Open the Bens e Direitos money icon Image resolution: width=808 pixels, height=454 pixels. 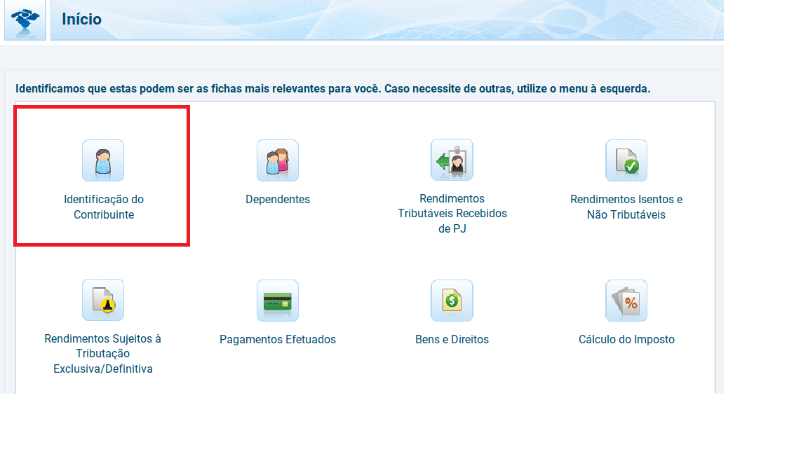[x=452, y=301]
